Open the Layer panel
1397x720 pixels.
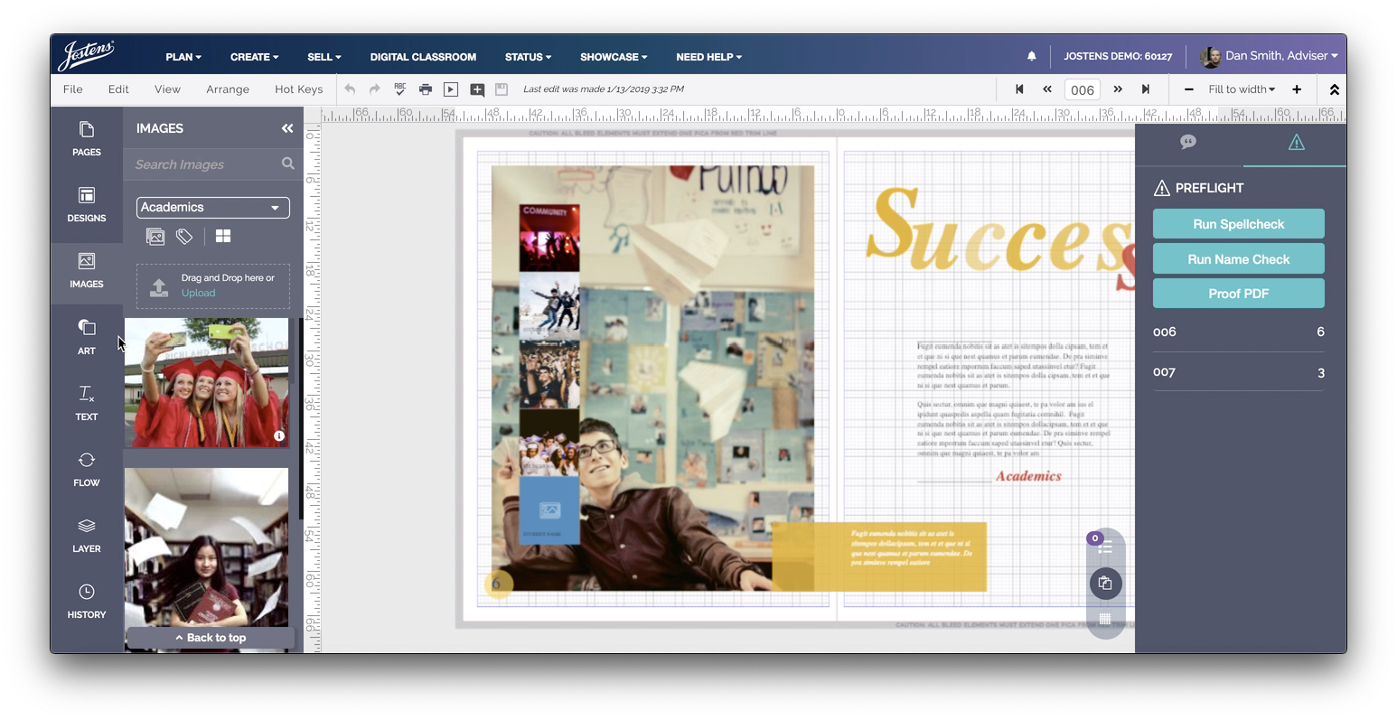point(87,536)
